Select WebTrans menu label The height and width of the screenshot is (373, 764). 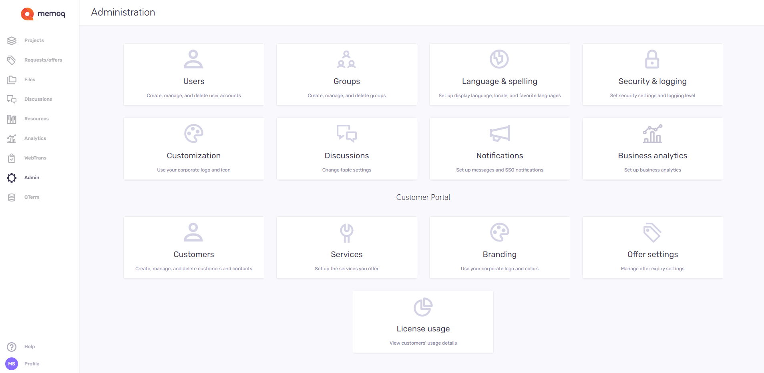(35, 158)
